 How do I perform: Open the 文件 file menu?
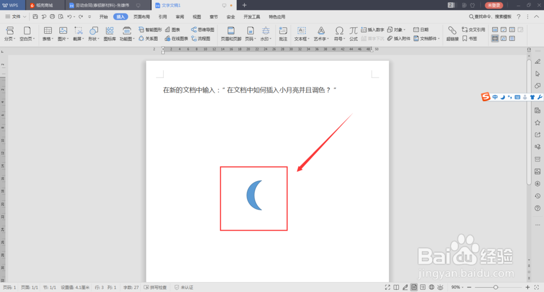[16, 17]
